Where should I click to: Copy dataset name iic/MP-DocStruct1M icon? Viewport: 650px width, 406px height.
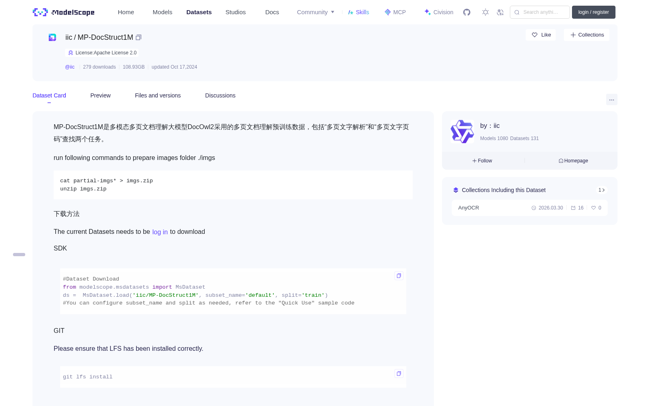tap(139, 37)
